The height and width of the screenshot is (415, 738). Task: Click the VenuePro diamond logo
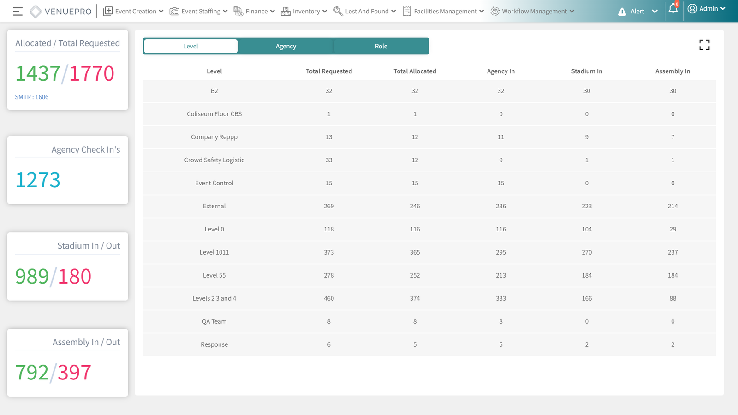(36, 12)
